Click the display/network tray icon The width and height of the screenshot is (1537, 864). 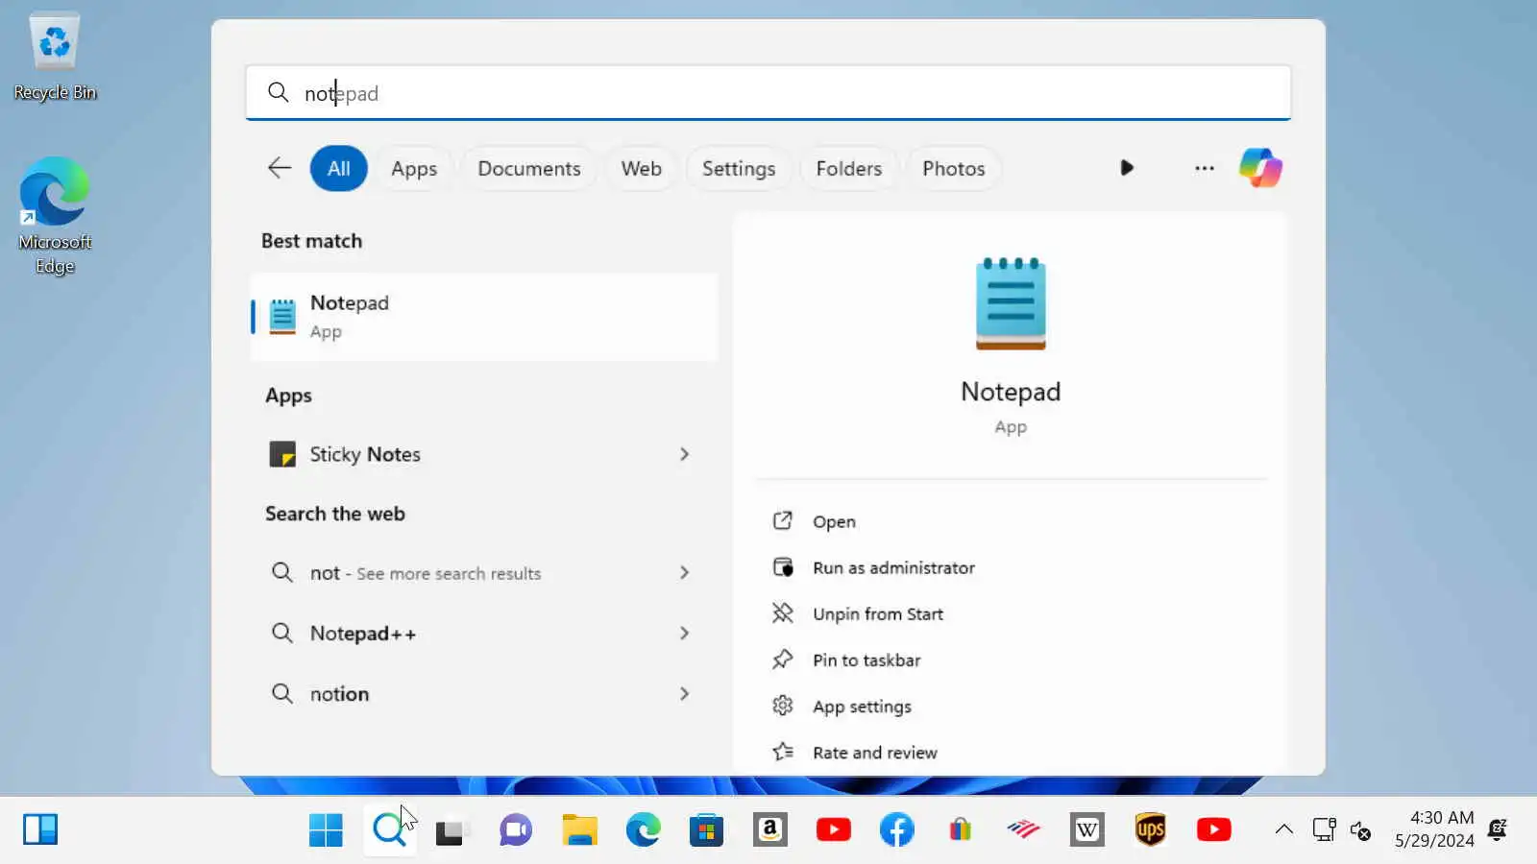pyautogui.click(x=1324, y=829)
